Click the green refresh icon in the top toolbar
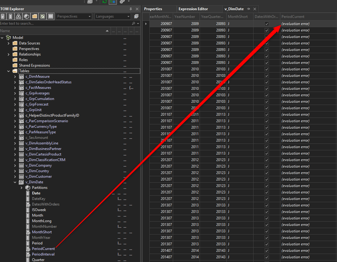This screenshot has height=262, width=337. pyautogui.click(x=105, y=2)
